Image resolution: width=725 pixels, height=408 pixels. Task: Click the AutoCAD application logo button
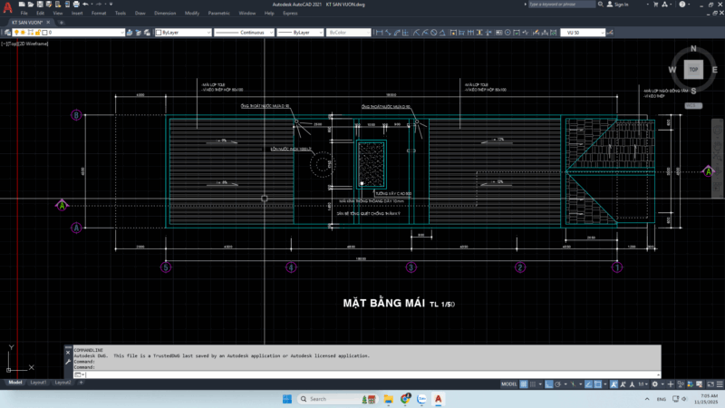(x=8, y=9)
